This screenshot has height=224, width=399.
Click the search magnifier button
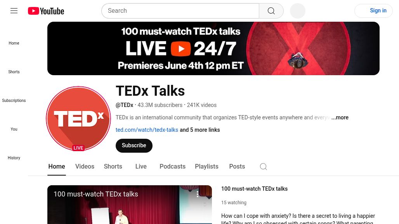271,11
